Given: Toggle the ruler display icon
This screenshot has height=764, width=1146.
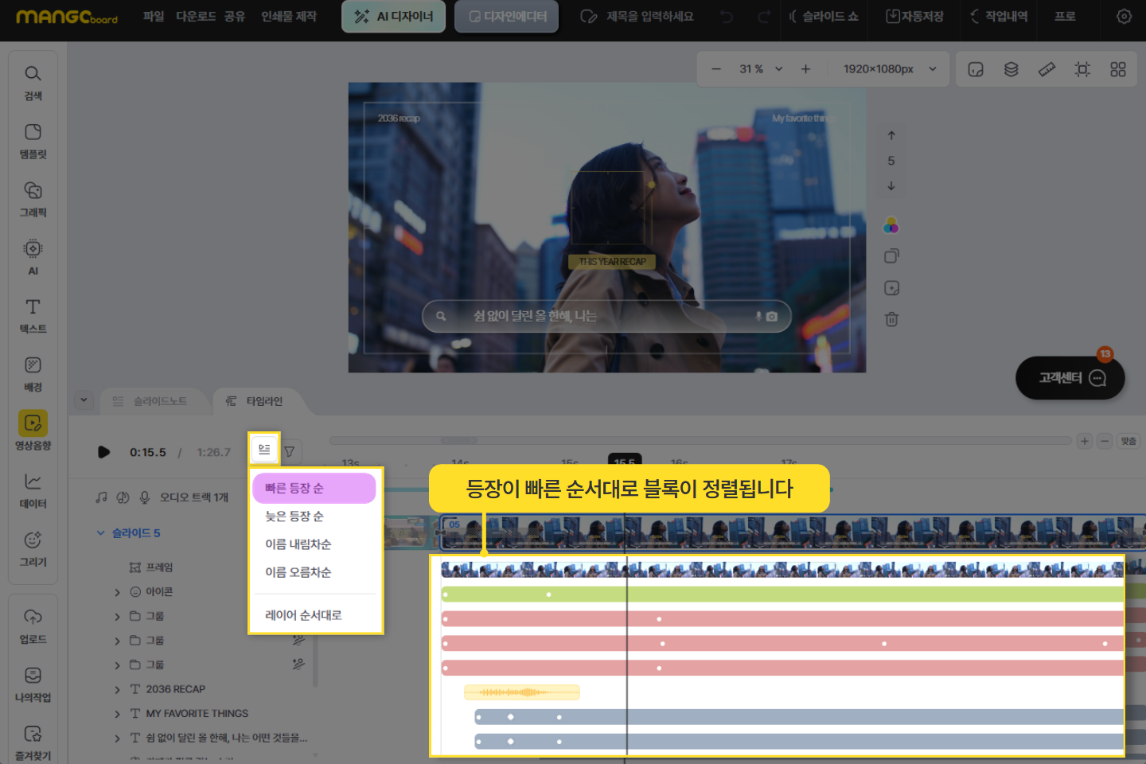Looking at the screenshot, I should (1047, 69).
